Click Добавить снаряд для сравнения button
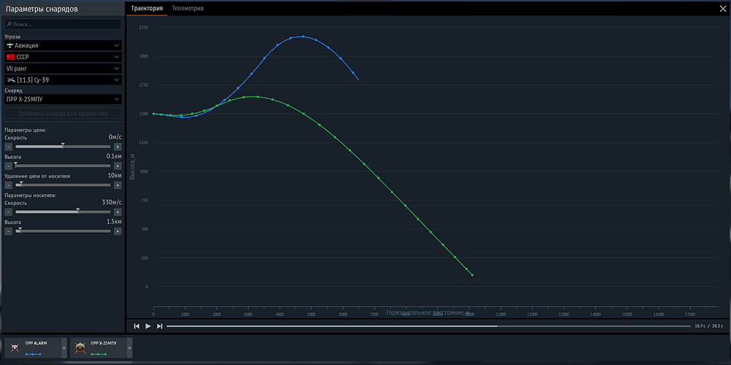 [63, 114]
